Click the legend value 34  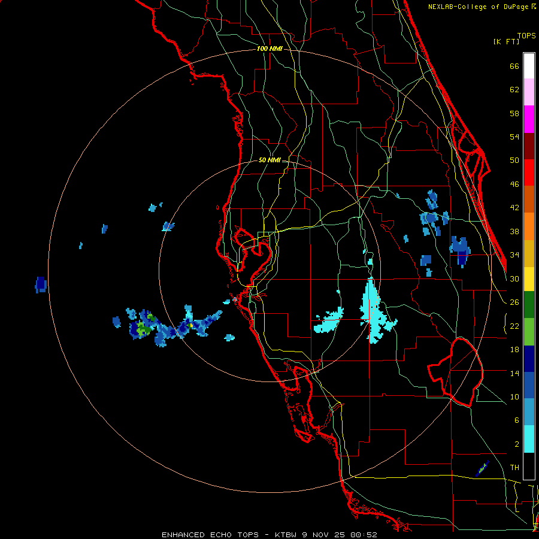pyautogui.click(x=514, y=255)
